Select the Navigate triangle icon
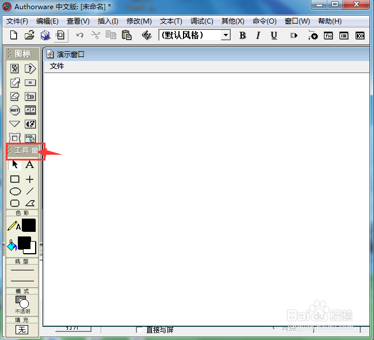 pos(14,124)
